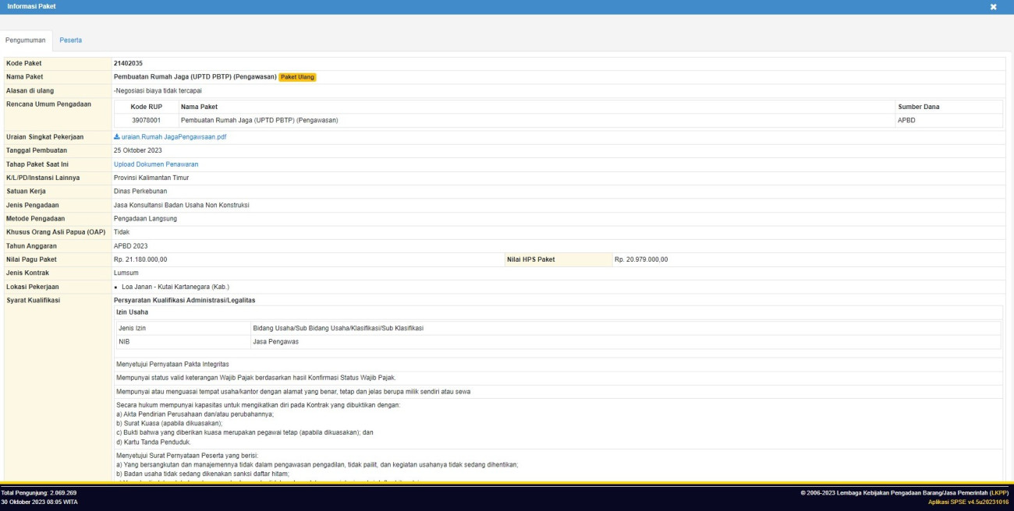Click the NIB cell in Izin Usaha table
This screenshot has width=1014, height=511.
124,341
